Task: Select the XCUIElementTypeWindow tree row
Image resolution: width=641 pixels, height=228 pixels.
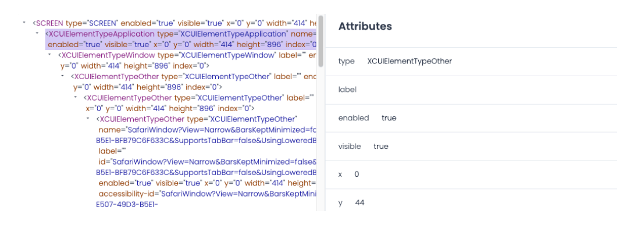Action: 187,60
